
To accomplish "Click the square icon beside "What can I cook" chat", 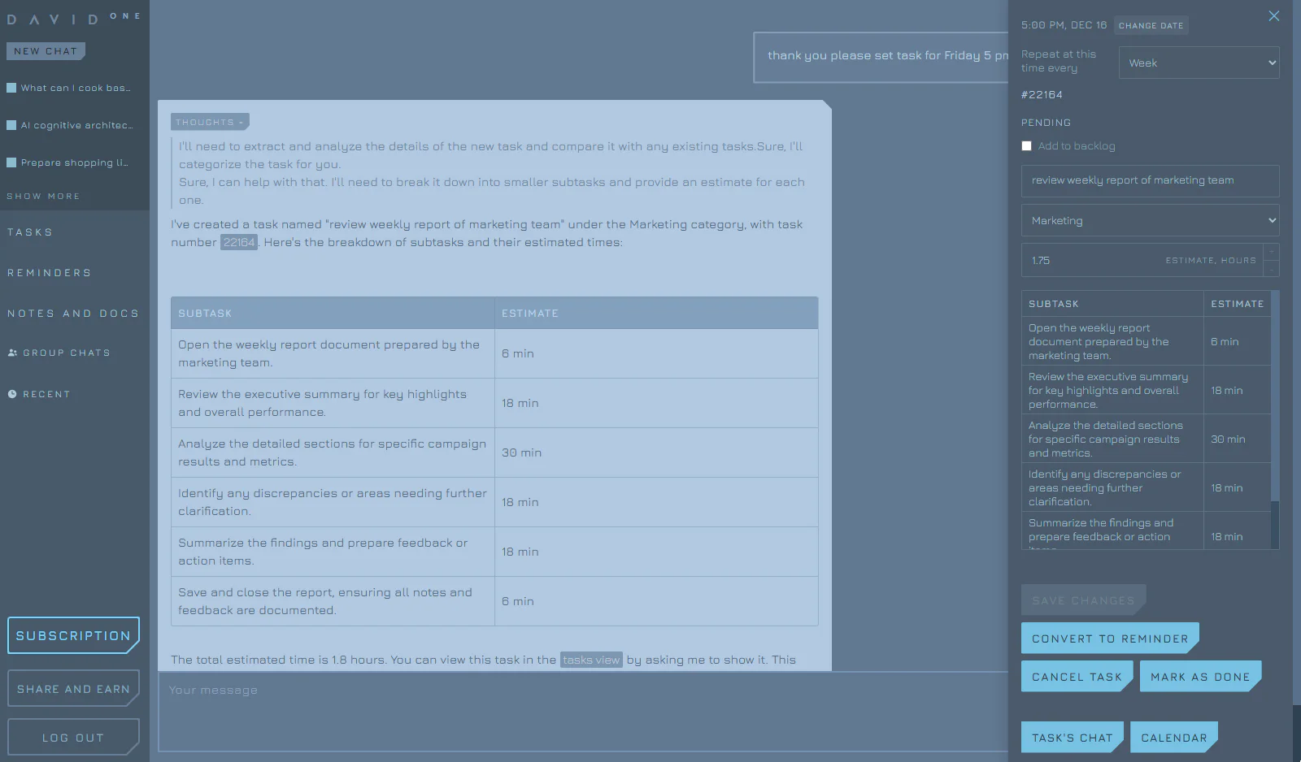I will [11, 87].
